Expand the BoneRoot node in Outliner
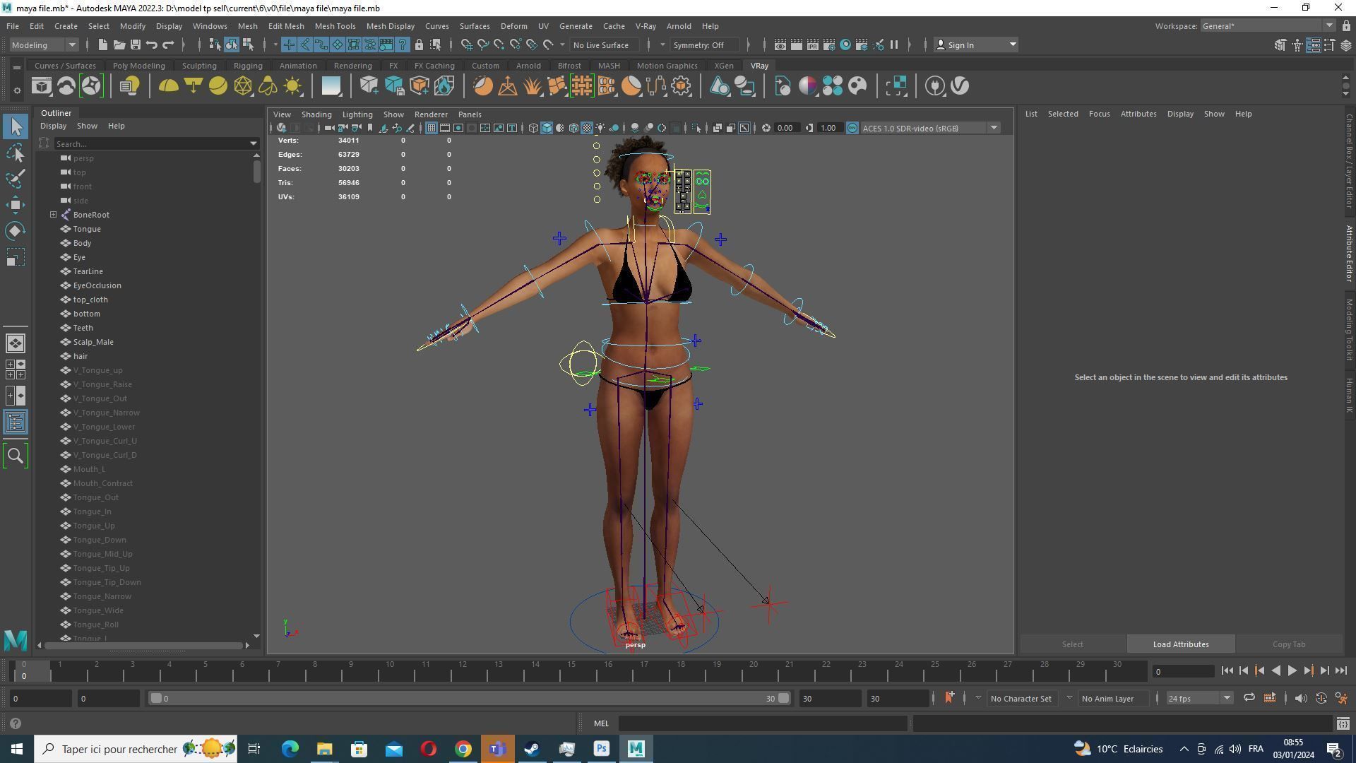Viewport: 1356px width, 763px height. click(x=53, y=215)
